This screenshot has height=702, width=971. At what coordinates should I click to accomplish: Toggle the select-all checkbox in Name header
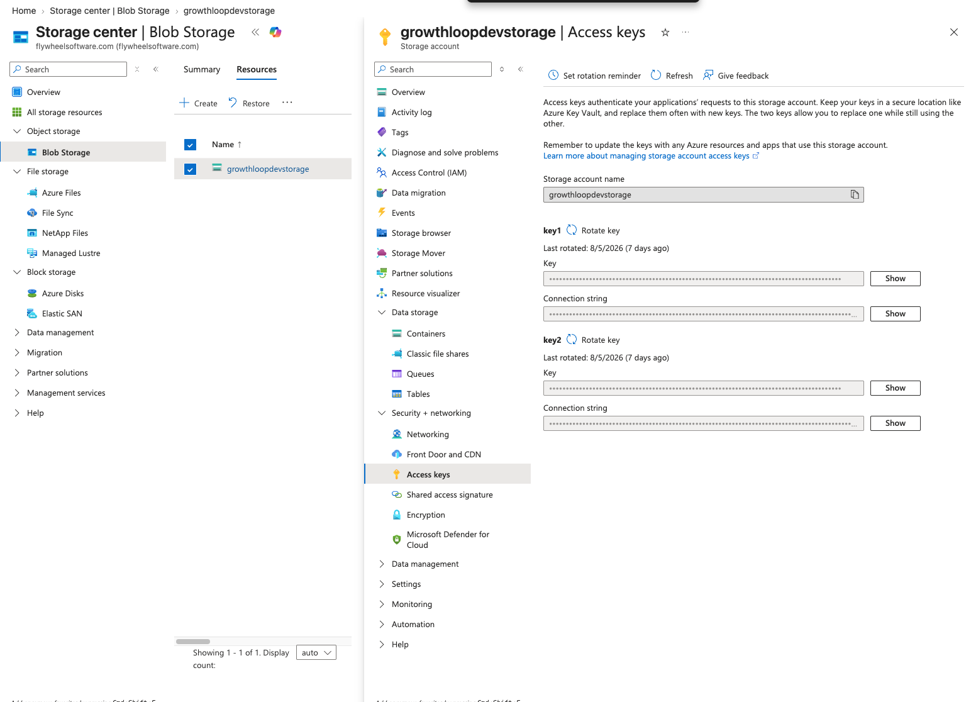click(191, 145)
